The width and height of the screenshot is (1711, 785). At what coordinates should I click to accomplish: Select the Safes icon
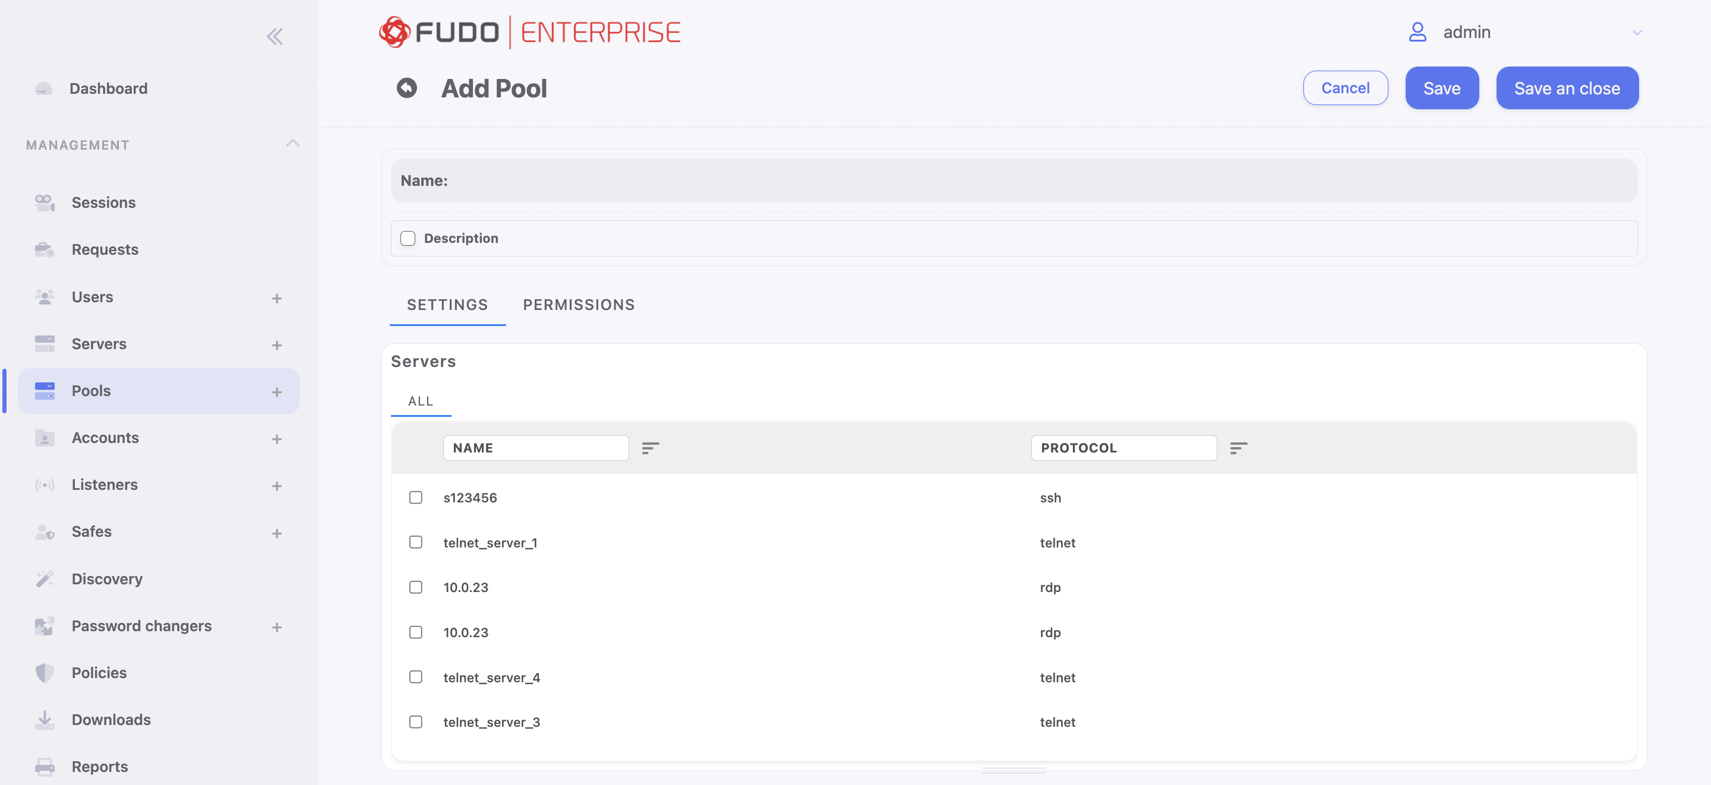(x=44, y=531)
